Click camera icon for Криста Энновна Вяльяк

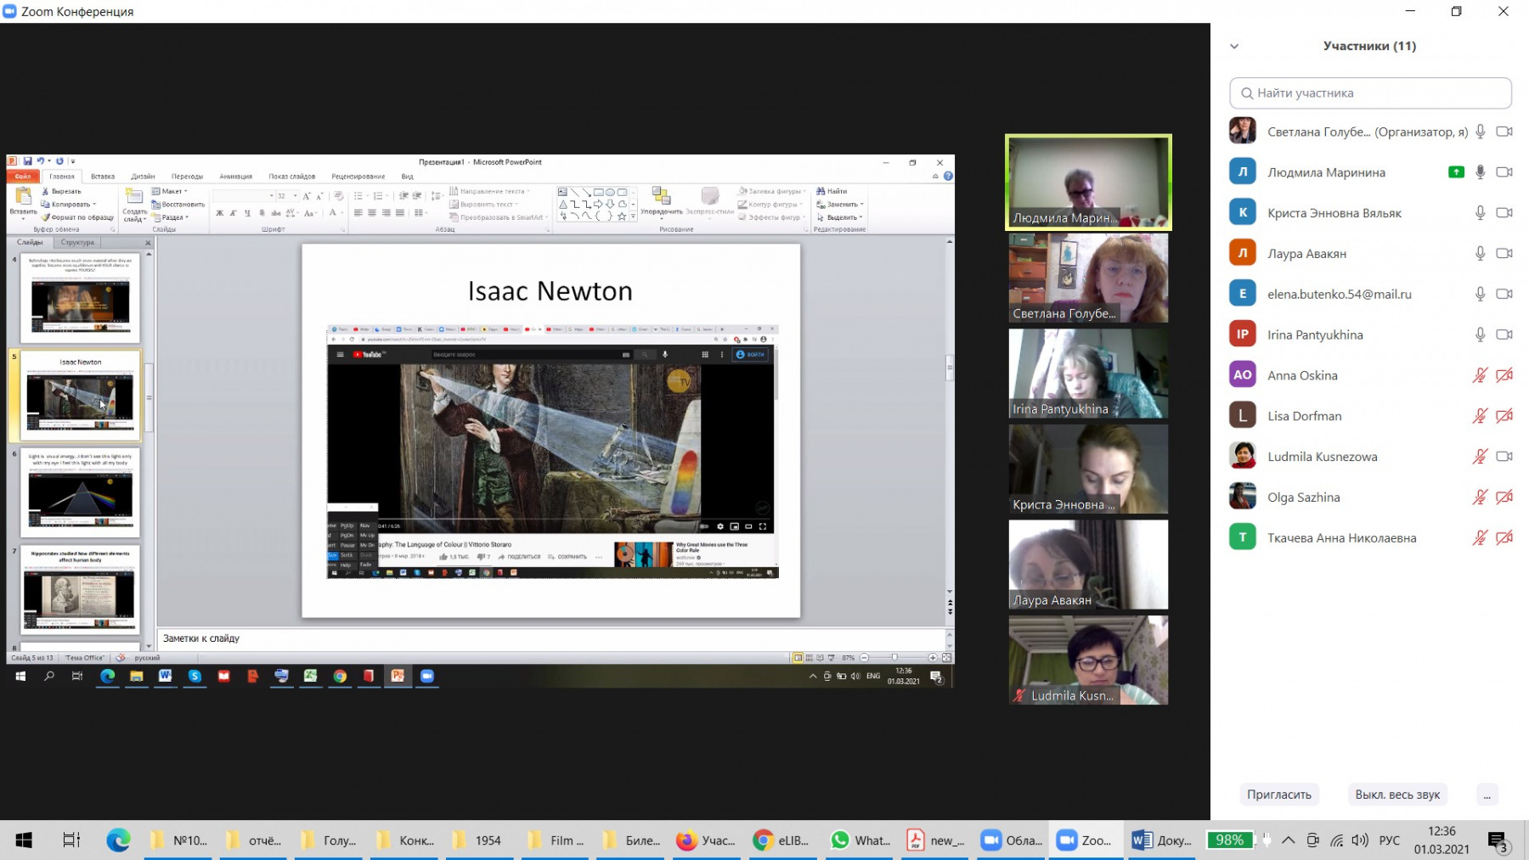[1504, 213]
